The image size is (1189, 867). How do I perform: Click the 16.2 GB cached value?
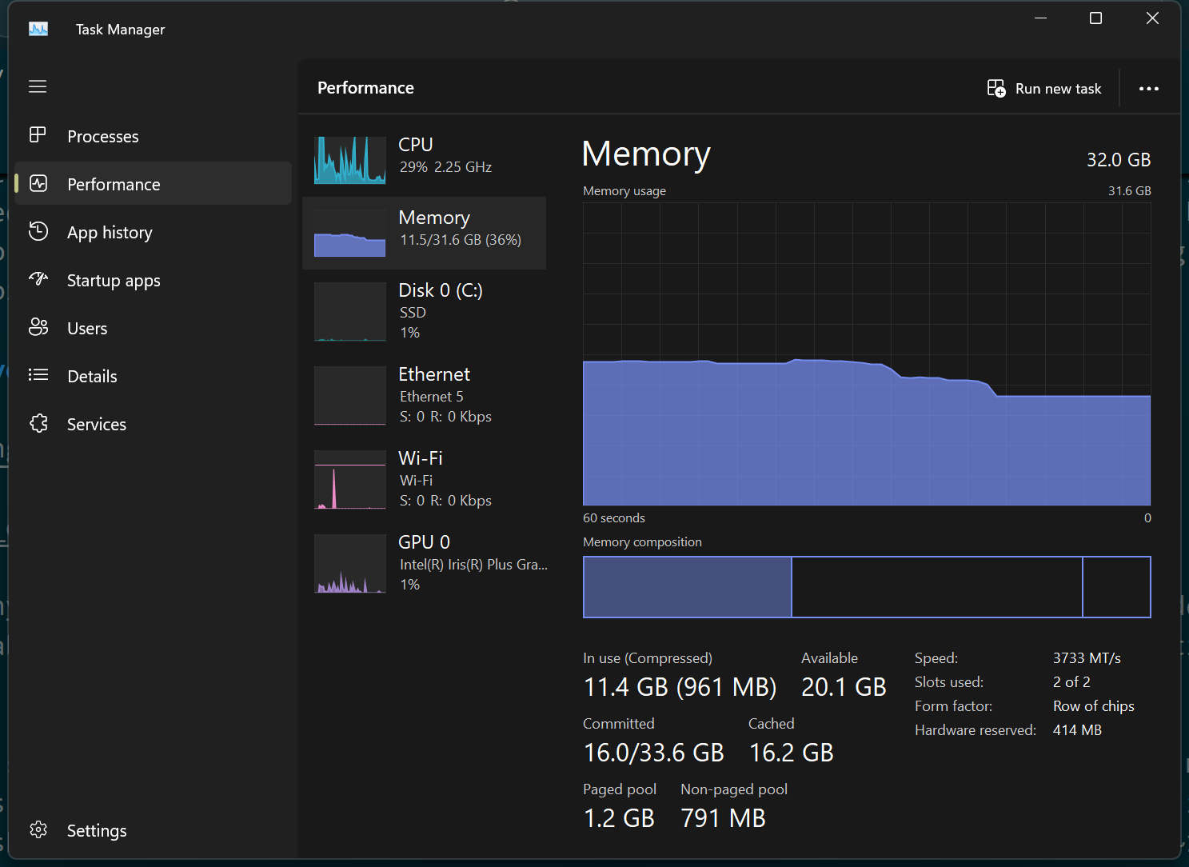(x=792, y=753)
